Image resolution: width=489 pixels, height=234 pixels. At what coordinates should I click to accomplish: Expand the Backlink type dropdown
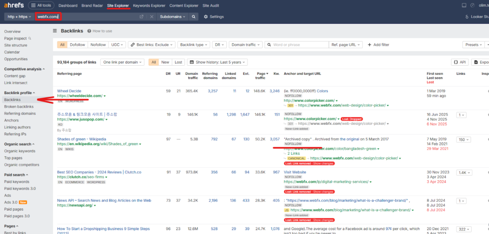click(x=193, y=45)
